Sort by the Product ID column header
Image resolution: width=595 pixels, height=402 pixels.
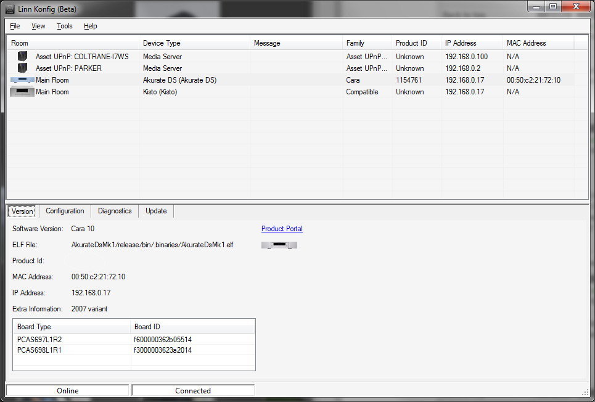(x=417, y=43)
